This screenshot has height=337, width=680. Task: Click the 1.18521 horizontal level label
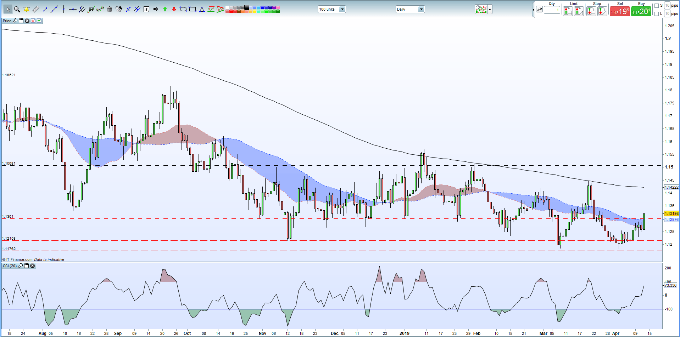(9, 75)
